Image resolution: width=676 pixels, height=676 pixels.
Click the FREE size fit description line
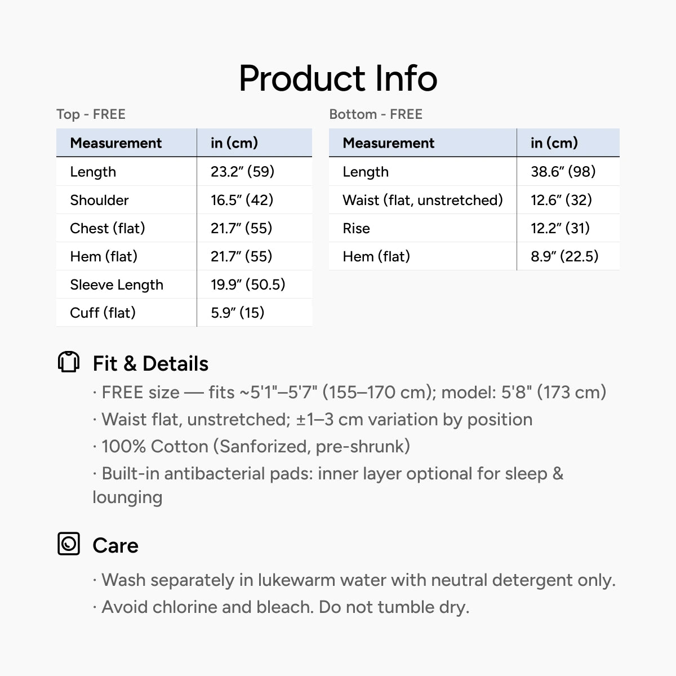(x=349, y=392)
